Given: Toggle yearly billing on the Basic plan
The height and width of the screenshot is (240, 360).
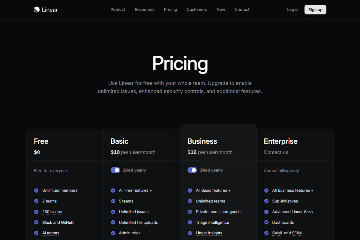Looking at the screenshot, I should click(115, 170).
